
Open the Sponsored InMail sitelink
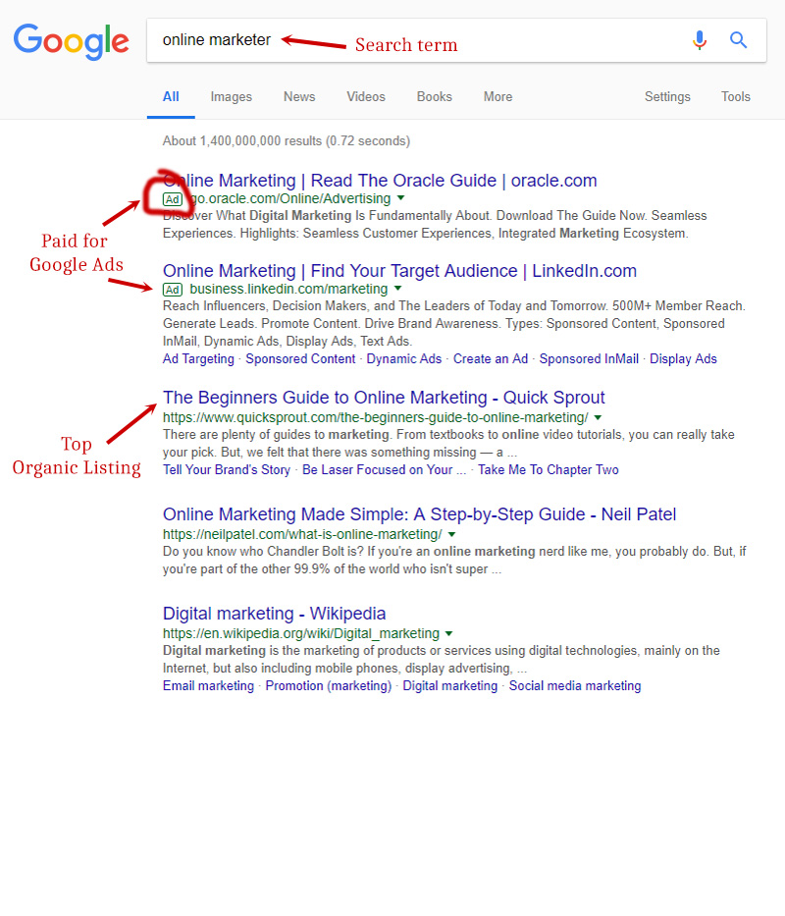(x=589, y=358)
